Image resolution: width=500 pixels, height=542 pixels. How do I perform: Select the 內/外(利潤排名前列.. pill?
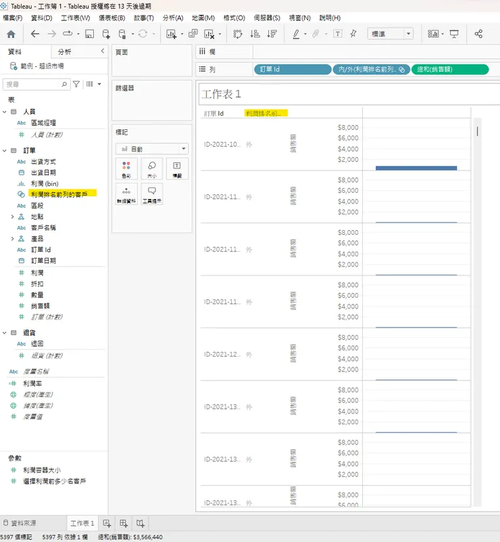[372, 70]
